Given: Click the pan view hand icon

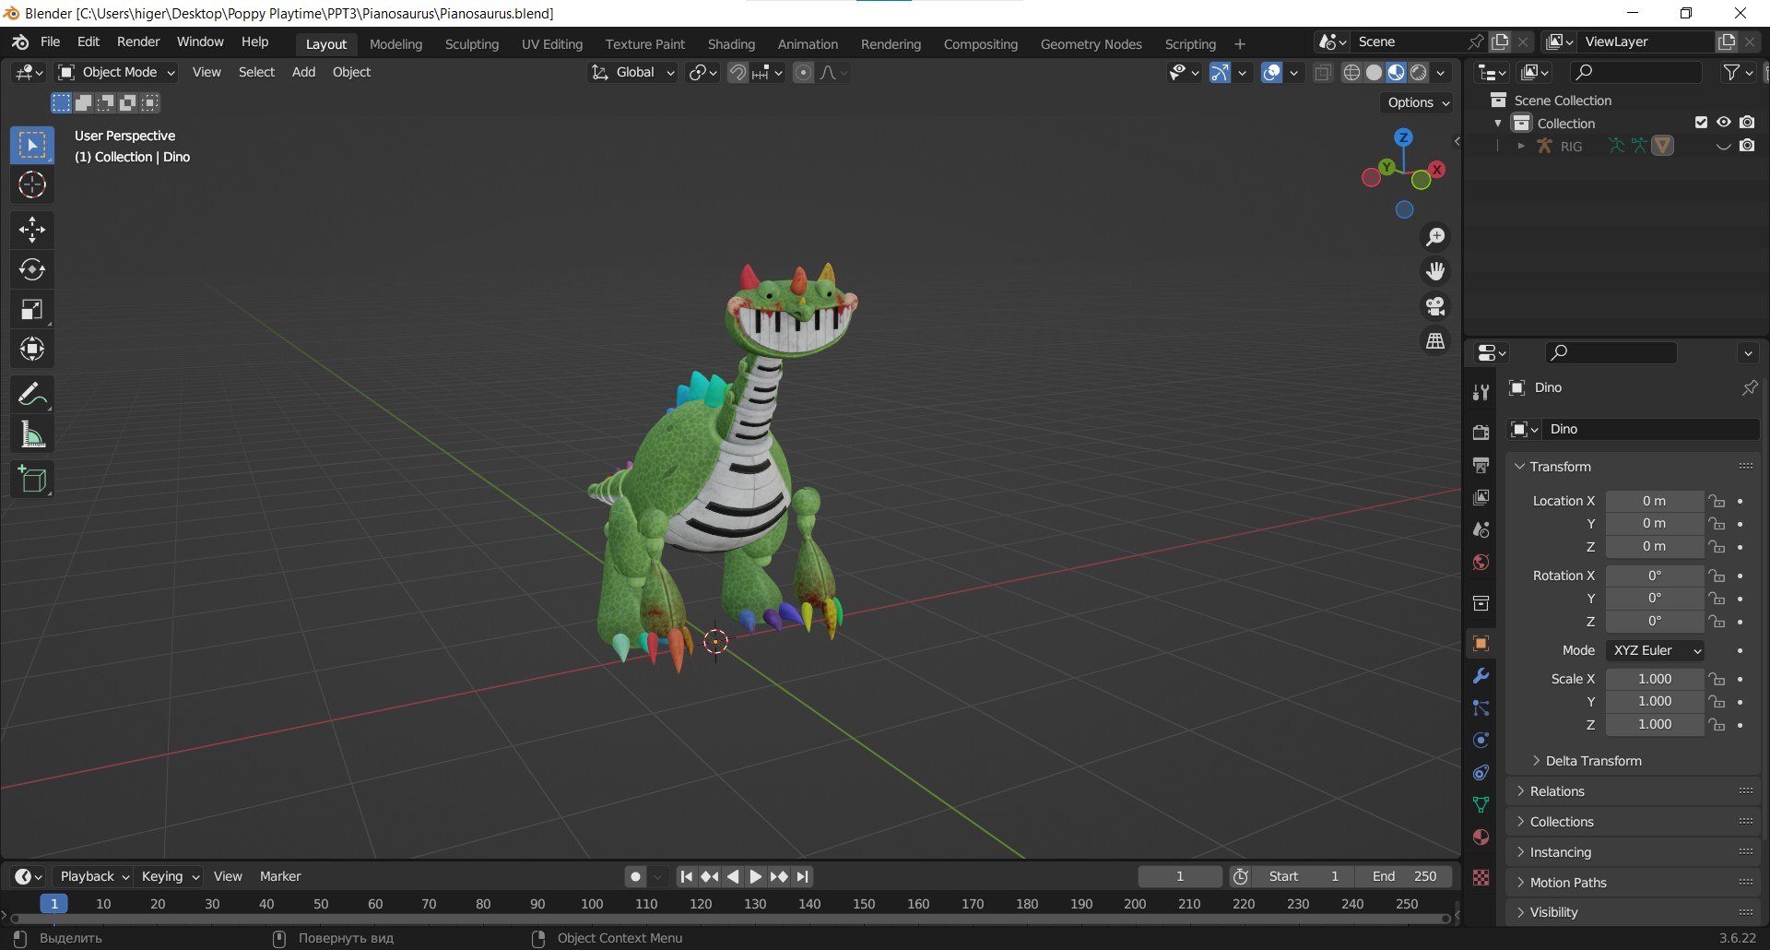Looking at the screenshot, I should 1435,271.
